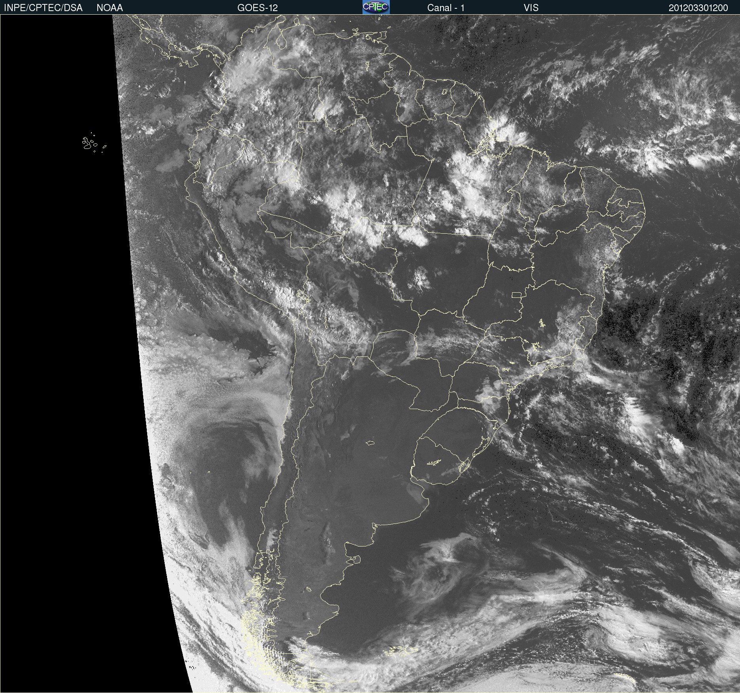Click the CPTEC logo in the header
Viewport: 740px width, 693px height.
pos(376,7)
